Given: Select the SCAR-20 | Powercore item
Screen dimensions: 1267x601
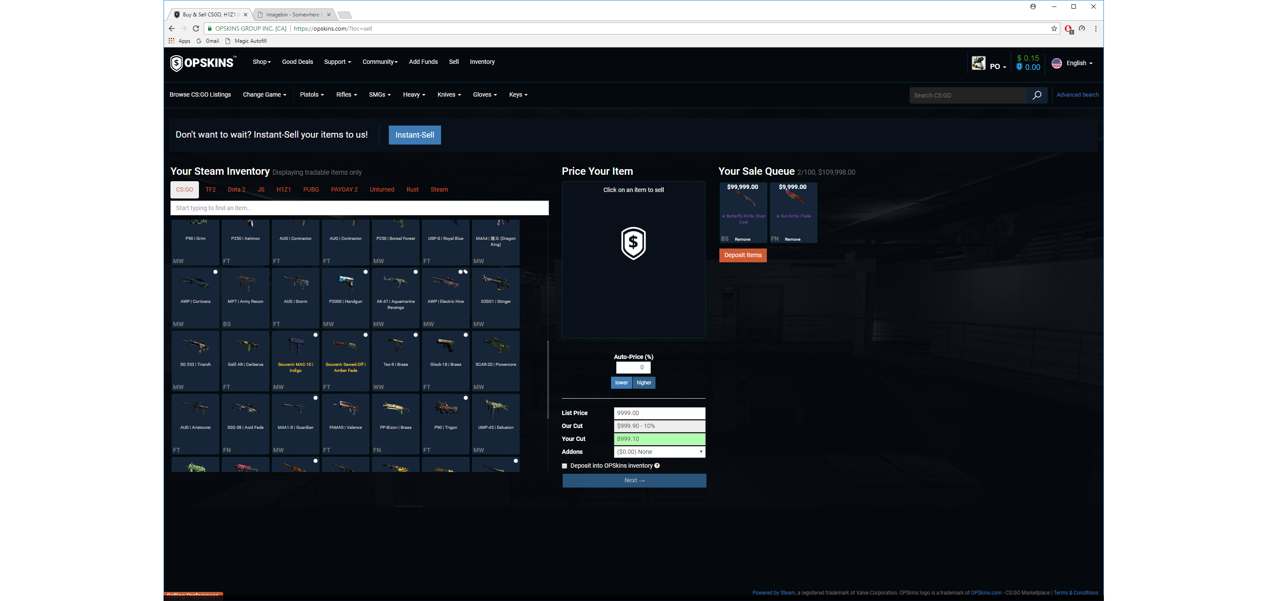Looking at the screenshot, I should coord(496,361).
